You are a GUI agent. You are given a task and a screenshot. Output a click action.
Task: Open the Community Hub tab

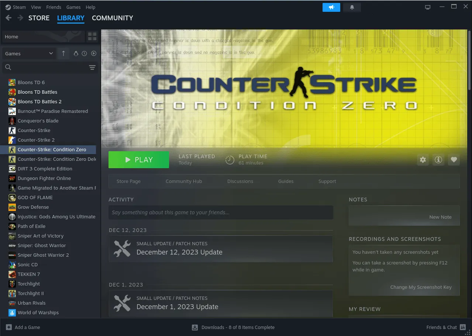pos(183,181)
